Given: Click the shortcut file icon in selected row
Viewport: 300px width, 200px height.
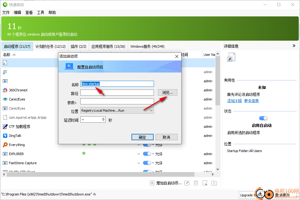Looking at the screenshot, I should tap(5, 63).
